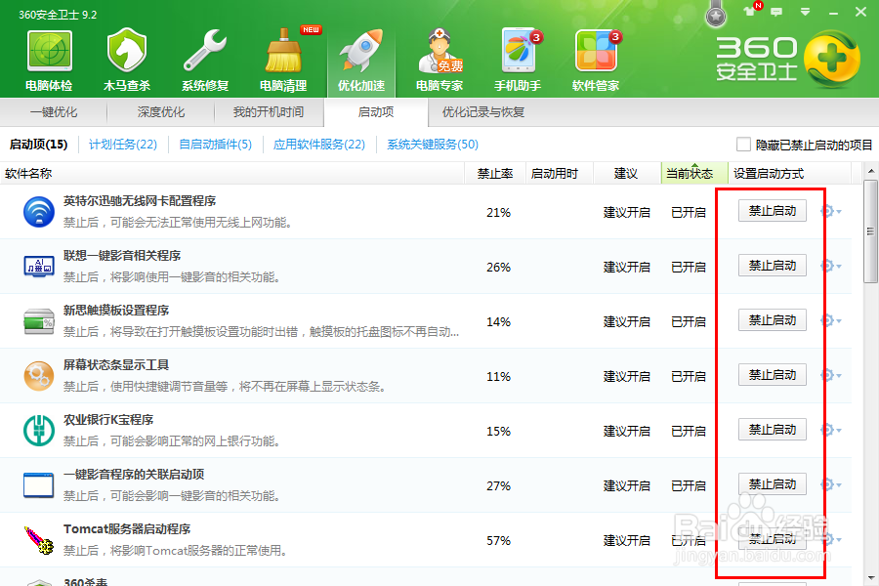Image resolution: width=879 pixels, height=586 pixels.
Task: Open 电脑清理 broom tool
Action: point(283,61)
